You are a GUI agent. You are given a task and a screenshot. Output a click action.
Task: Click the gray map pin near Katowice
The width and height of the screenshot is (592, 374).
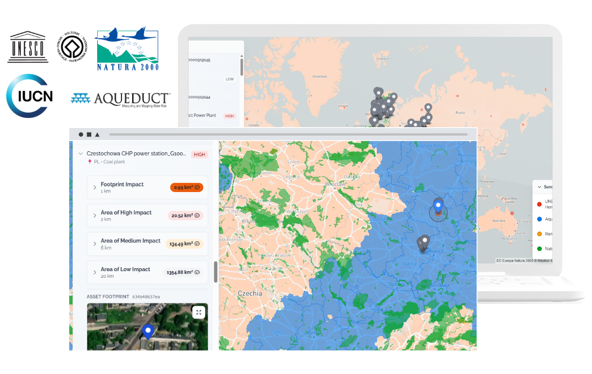tap(424, 241)
